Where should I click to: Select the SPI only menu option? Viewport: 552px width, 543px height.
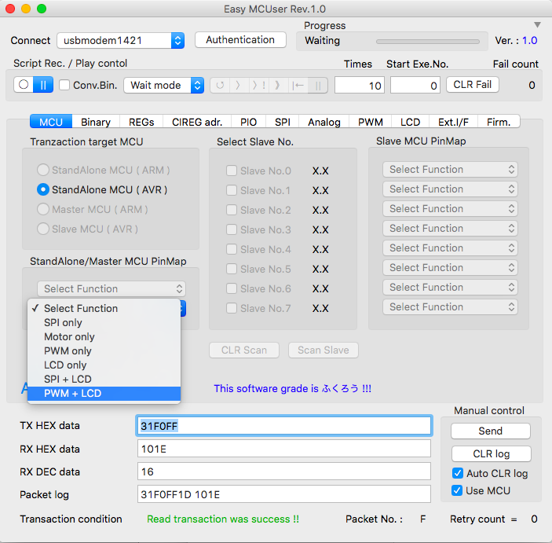(x=63, y=322)
